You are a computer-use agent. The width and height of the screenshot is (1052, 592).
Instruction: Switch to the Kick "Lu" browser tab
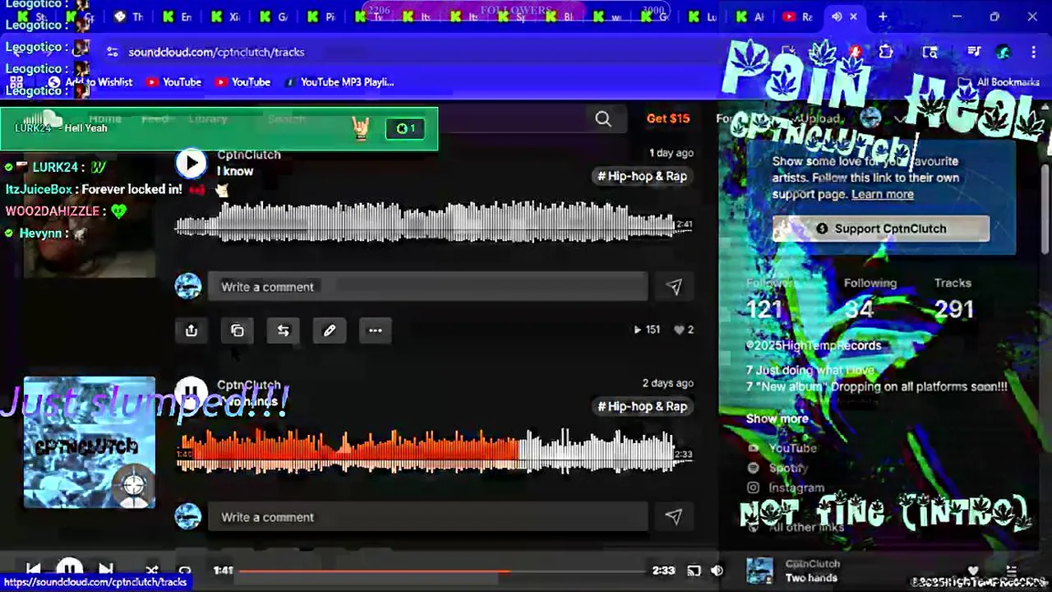tap(702, 16)
